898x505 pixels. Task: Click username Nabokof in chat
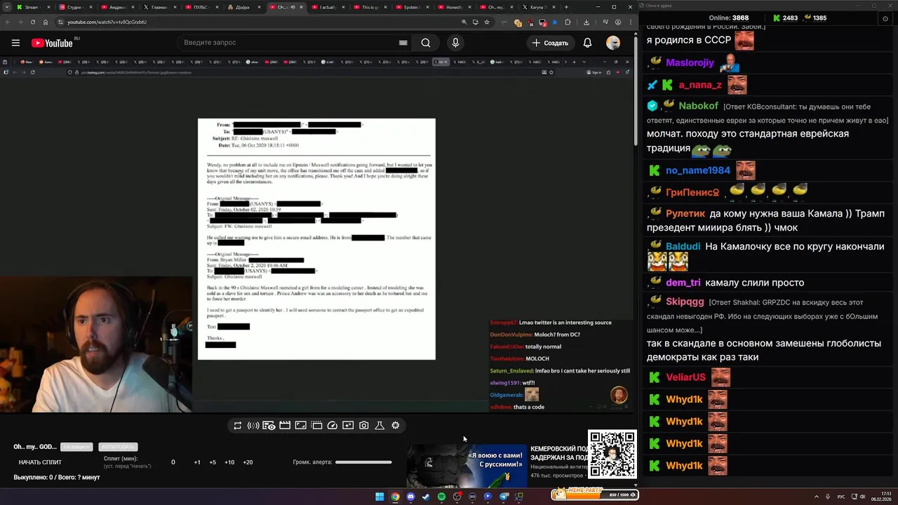698,106
